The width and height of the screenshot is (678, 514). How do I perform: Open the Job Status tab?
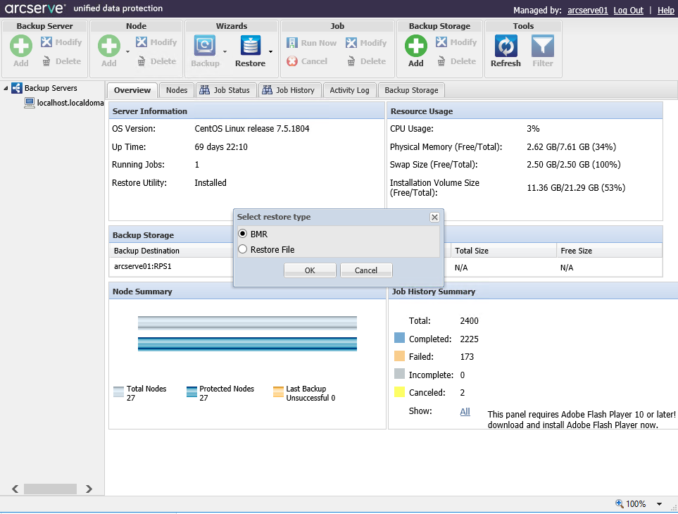[x=226, y=90]
